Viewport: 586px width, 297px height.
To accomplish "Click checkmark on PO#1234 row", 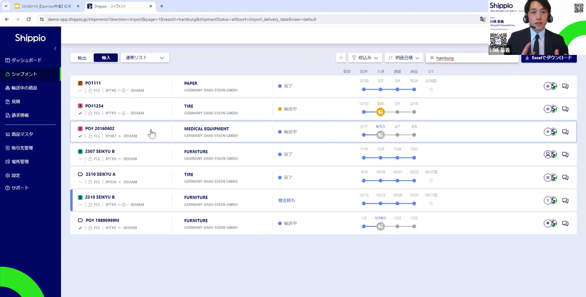I will point(80,113).
